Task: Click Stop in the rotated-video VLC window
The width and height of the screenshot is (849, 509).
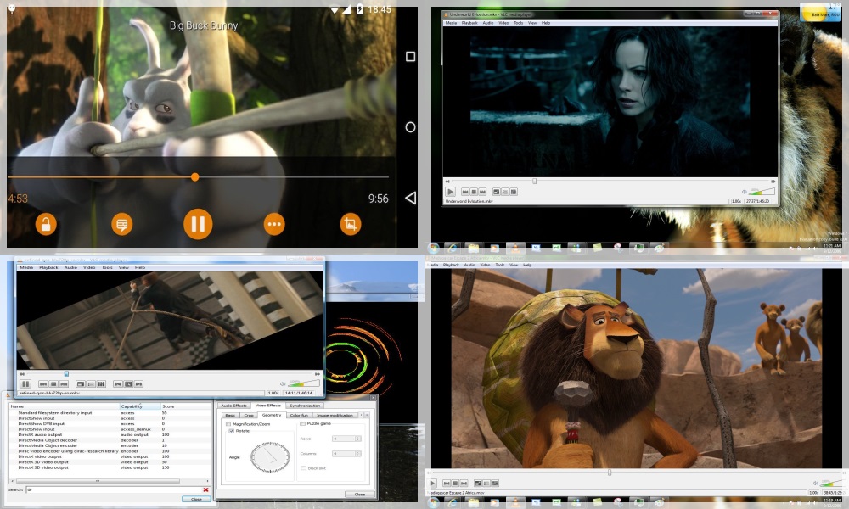Action: pos(53,383)
